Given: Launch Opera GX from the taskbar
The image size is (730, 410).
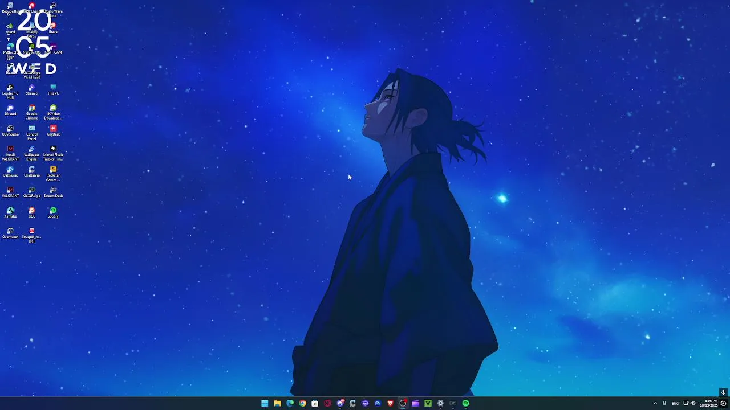Looking at the screenshot, I should (x=327, y=403).
